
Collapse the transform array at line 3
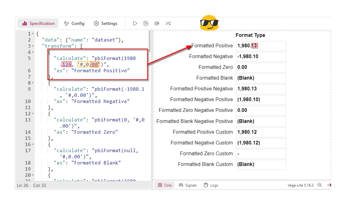[33, 46]
